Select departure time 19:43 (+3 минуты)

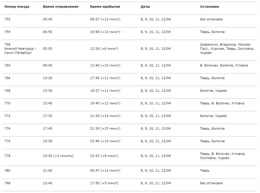coord(58,156)
